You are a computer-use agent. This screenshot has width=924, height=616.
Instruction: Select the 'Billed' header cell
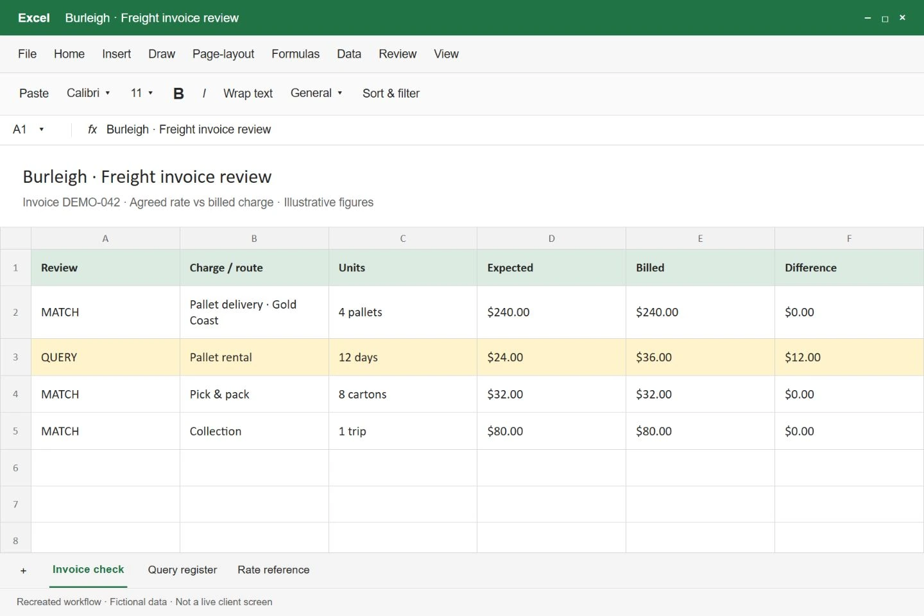coord(700,268)
